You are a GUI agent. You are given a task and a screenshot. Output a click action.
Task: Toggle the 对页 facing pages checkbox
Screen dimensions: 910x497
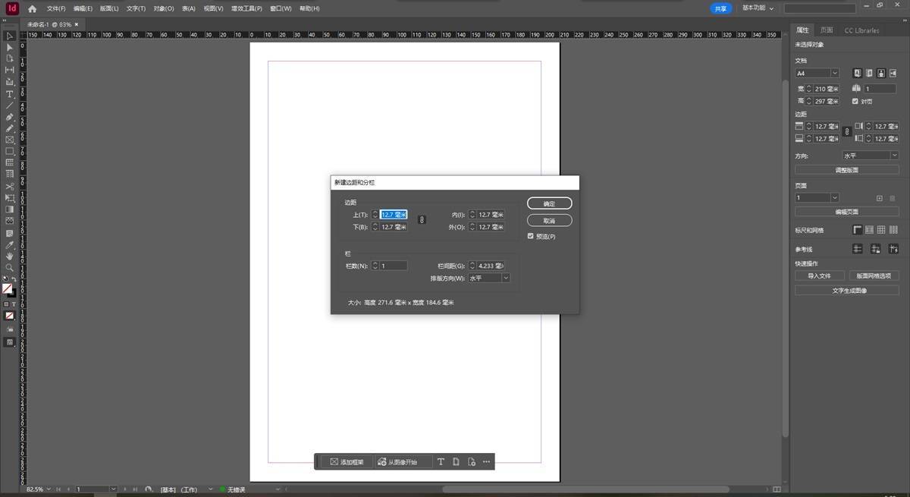coord(855,101)
